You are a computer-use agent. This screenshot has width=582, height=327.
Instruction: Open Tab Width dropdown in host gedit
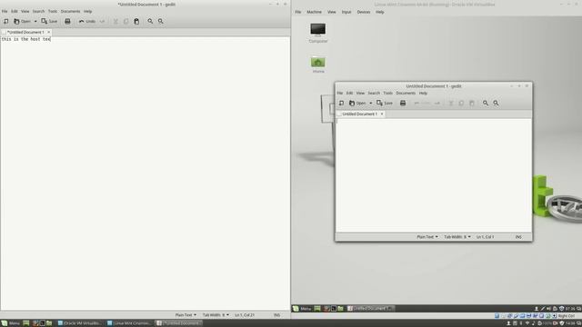216,315
